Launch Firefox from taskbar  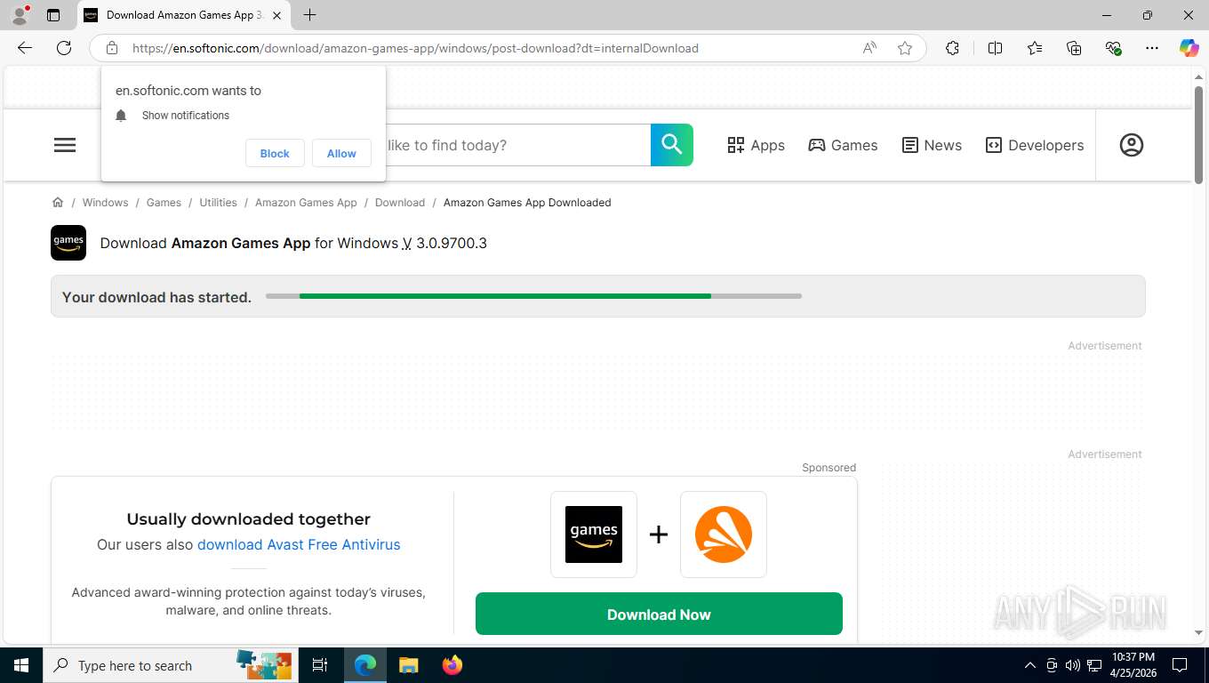[452, 665]
